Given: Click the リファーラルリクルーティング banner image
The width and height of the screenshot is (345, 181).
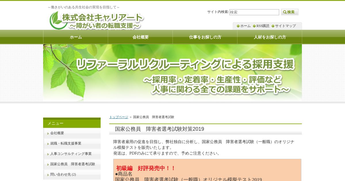Looking at the screenshot, I should 172,73.
